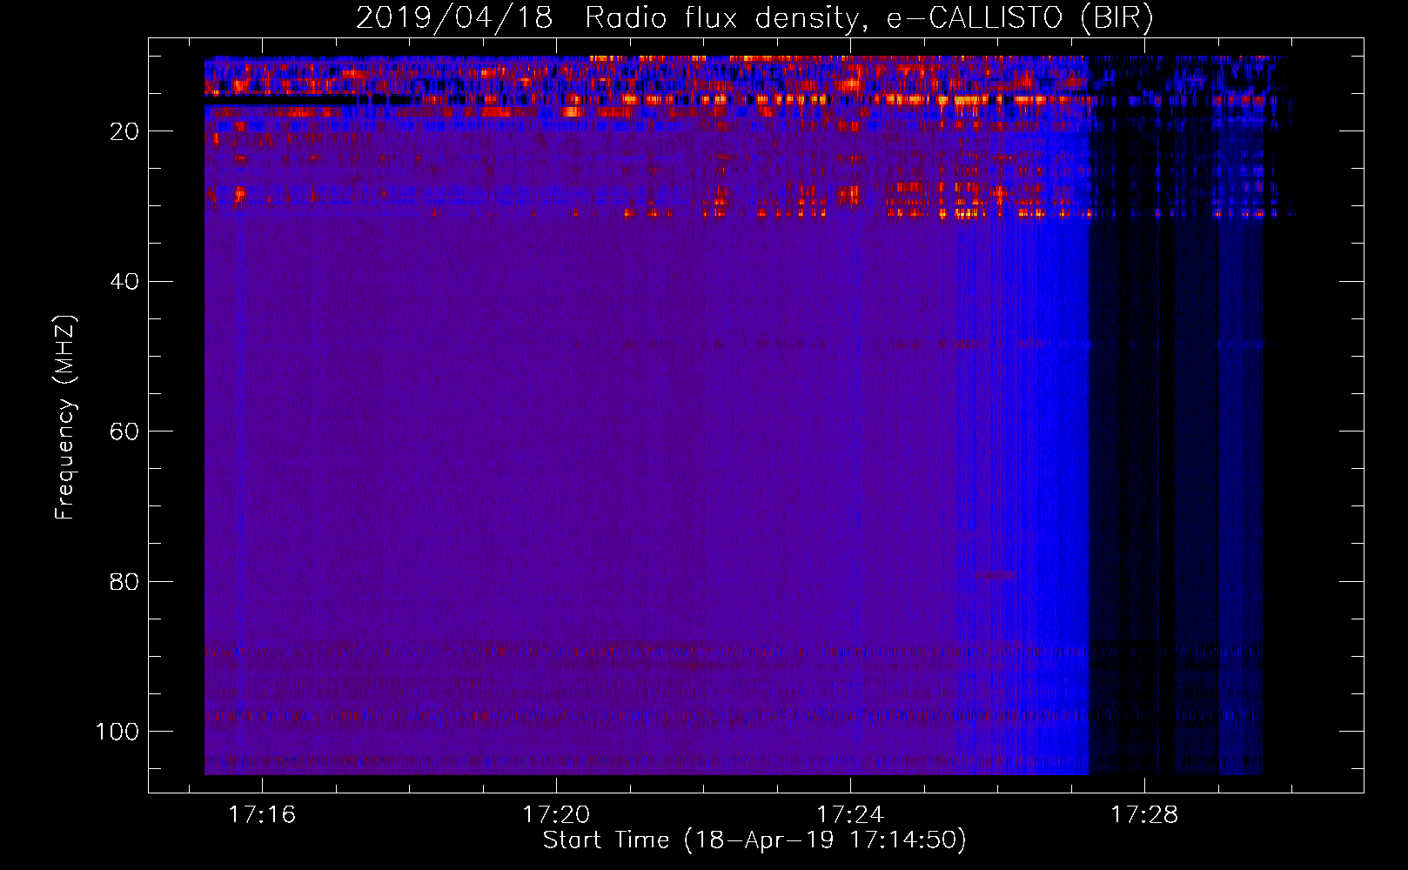Click the 'Start Time (18-Apr-19 17:14:50)' label
Image resolution: width=1408 pixels, height=870 pixels.
754,840
